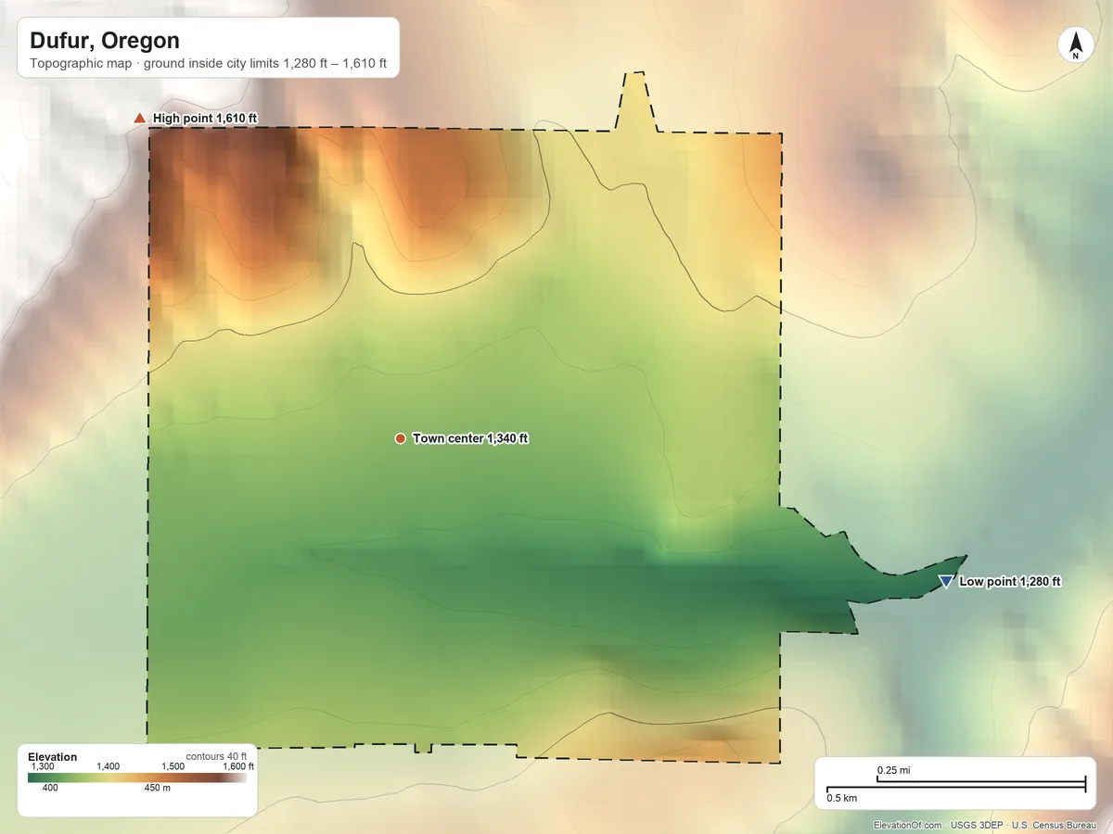The height and width of the screenshot is (834, 1113).
Task: Click the Town center red dot marker
Action: pos(400,438)
